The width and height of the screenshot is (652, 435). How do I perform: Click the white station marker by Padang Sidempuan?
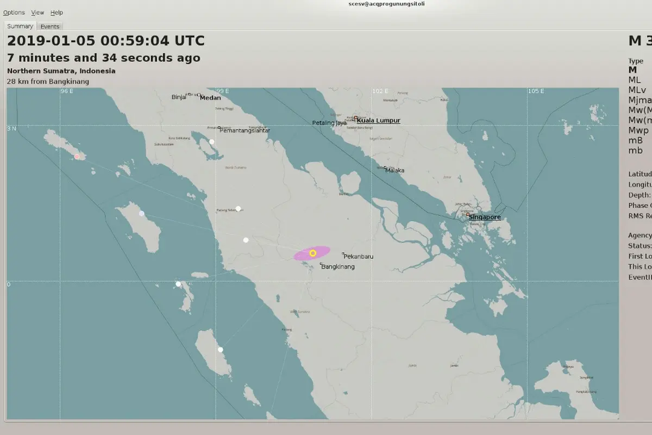[238, 209]
